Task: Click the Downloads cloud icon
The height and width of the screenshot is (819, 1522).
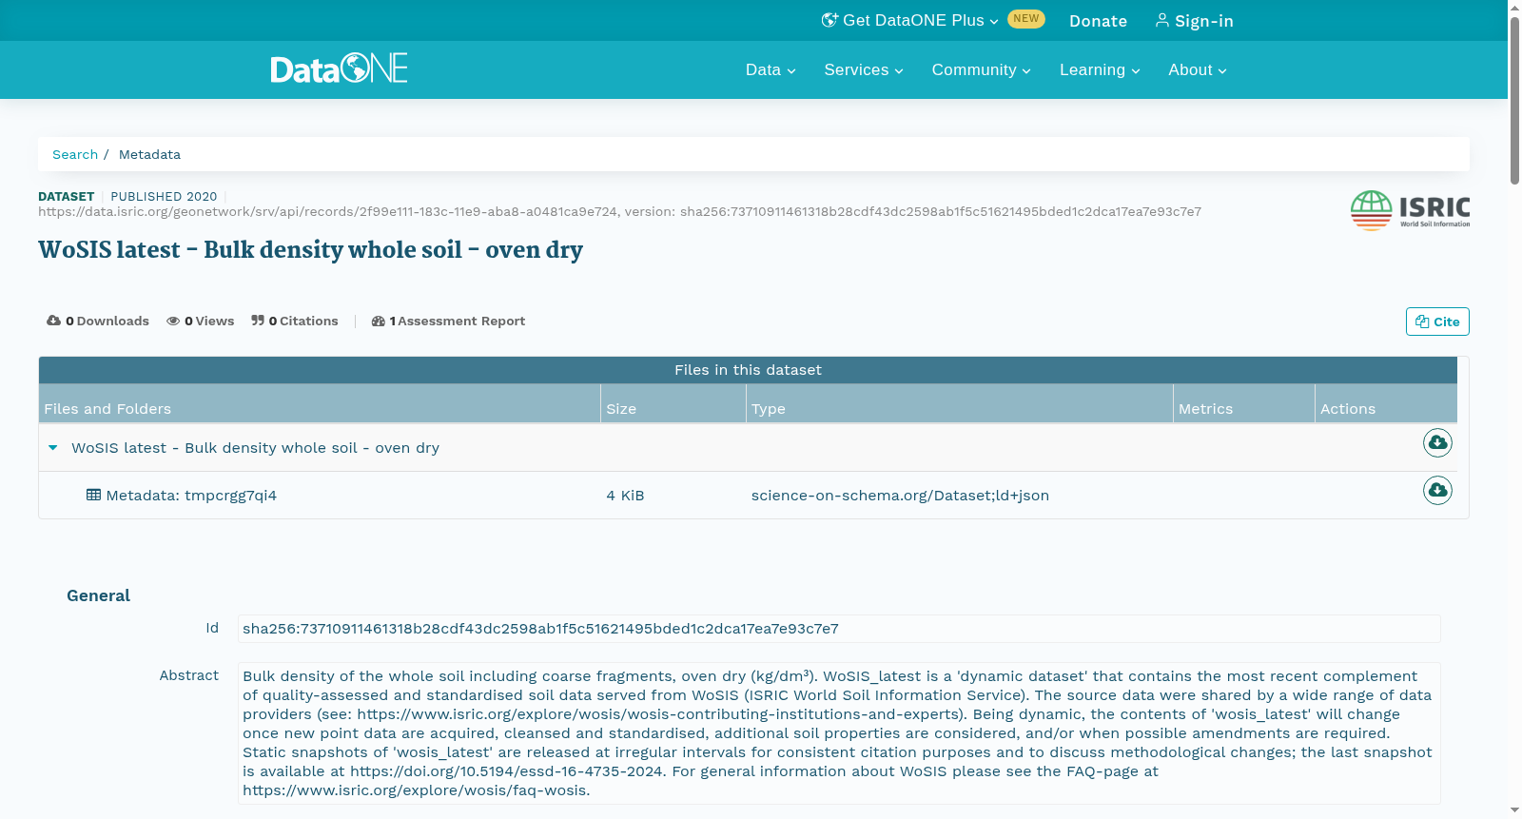Action: (53, 321)
